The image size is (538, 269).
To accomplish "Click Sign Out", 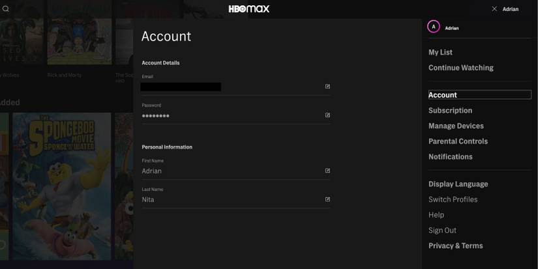I will [442, 231].
